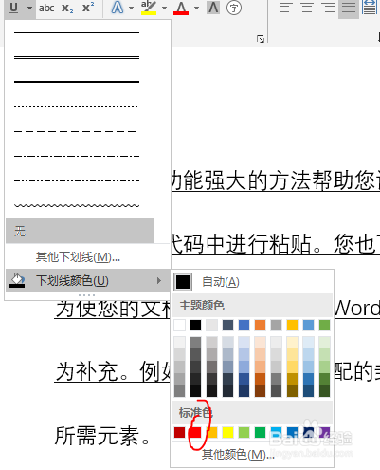Toggle strikethrough abc formatting
This screenshot has height=470, width=380.
(46, 8)
